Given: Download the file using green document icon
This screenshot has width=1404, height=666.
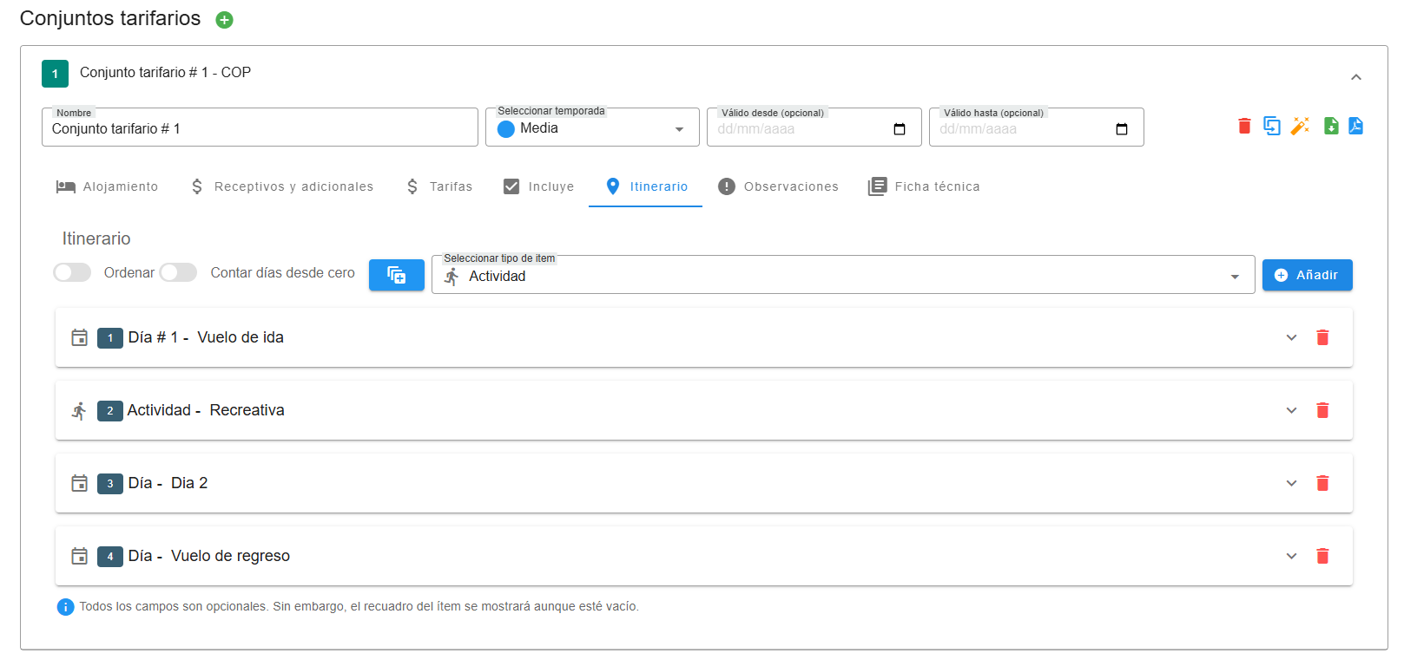Looking at the screenshot, I should click(1330, 127).
